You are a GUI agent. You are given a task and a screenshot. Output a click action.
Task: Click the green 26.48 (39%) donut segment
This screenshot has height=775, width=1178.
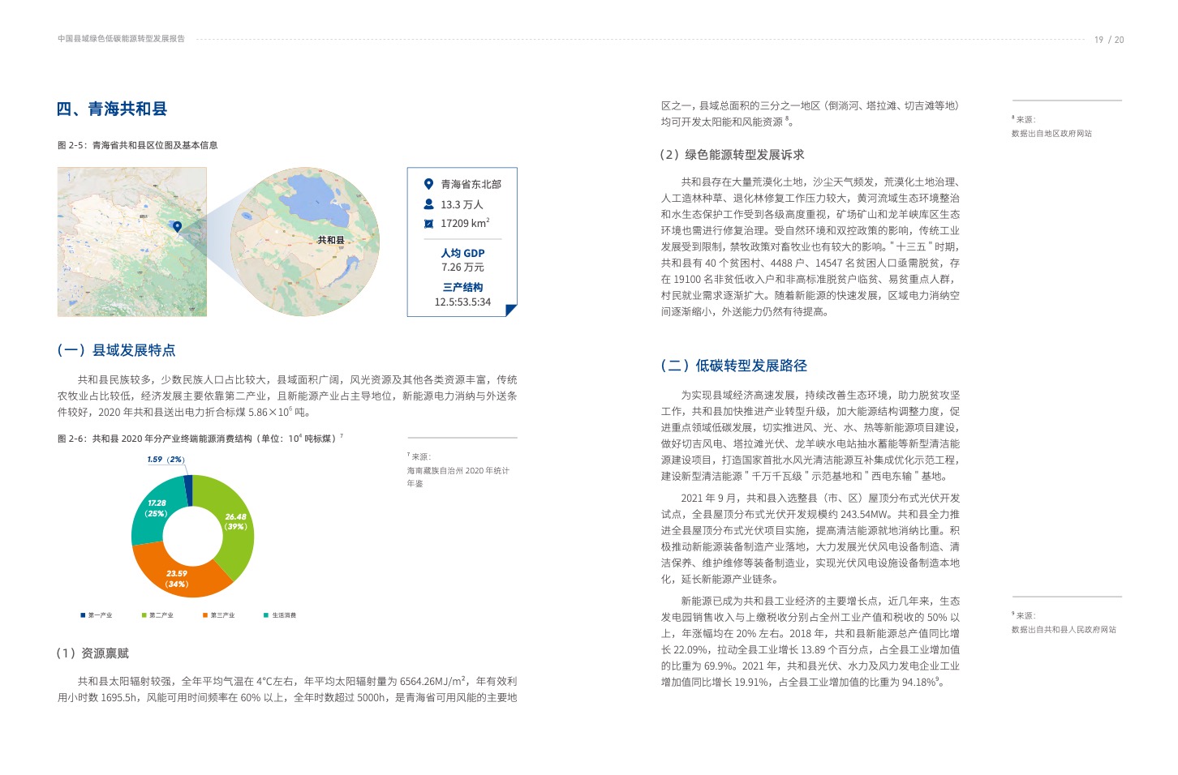(x=233, y=521)
